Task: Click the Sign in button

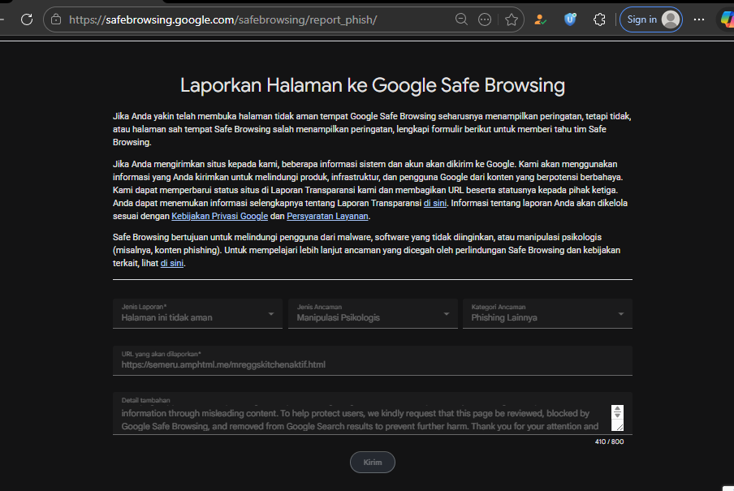Action: tap(650, 19)
